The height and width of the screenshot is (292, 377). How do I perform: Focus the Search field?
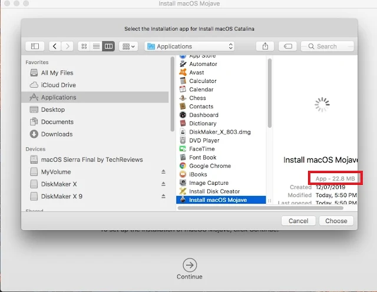coord(328,46)
